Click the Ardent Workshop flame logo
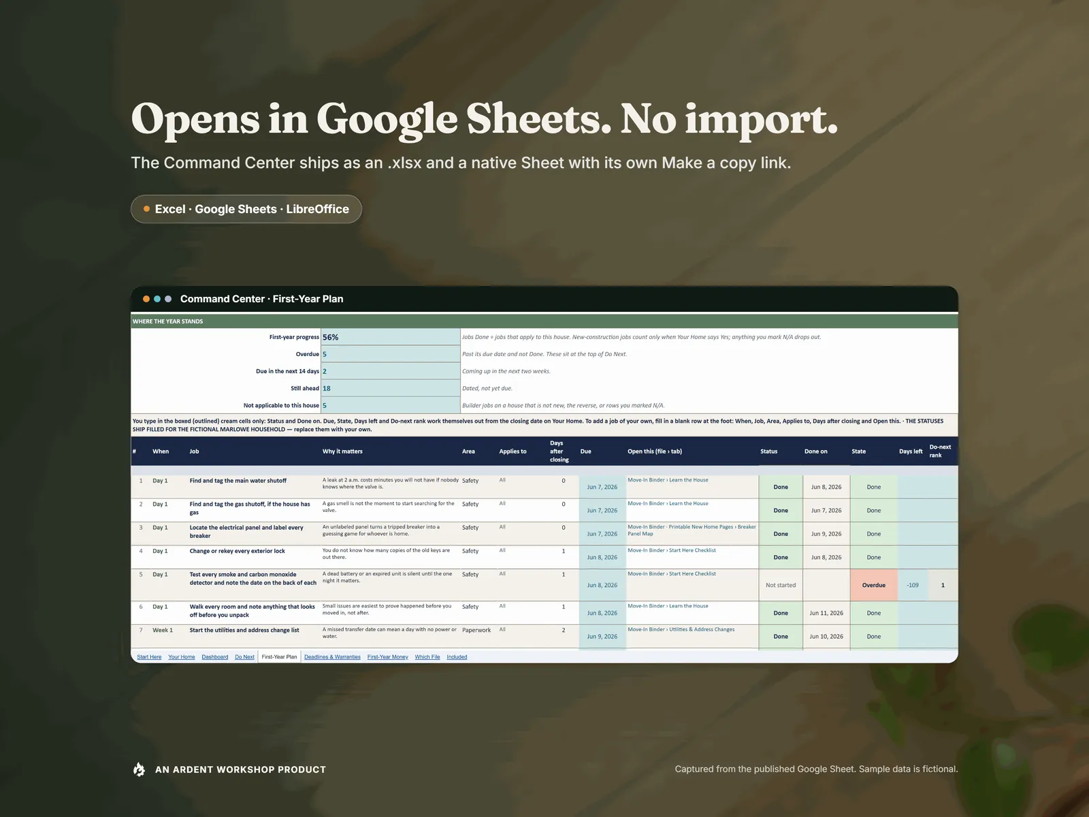This screenshot has height=817, width=1089. click(139, 769)
